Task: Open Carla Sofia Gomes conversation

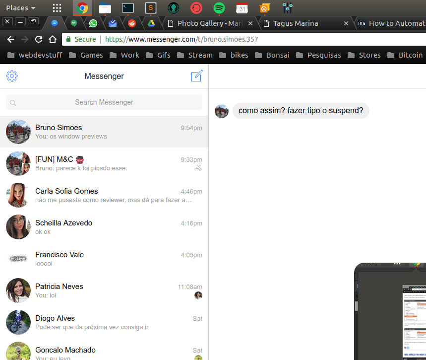Action: click(x=104, y=195)
